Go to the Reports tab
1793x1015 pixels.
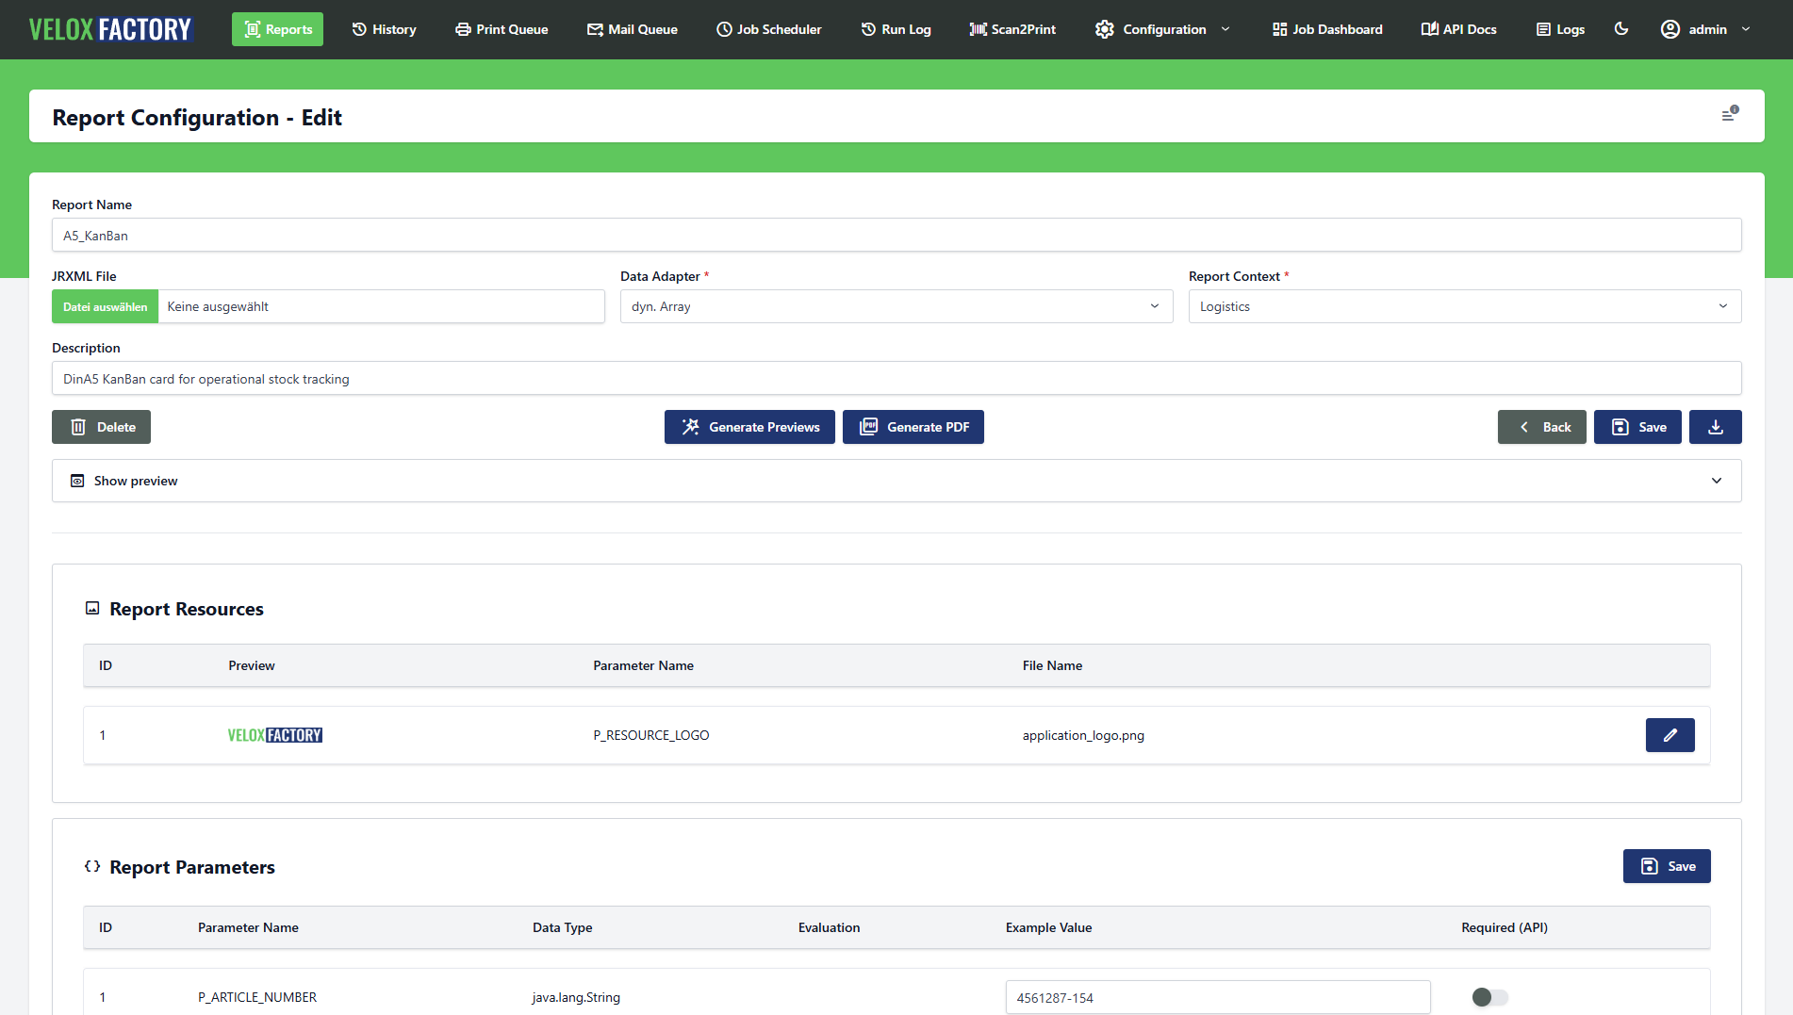(277, 29)
